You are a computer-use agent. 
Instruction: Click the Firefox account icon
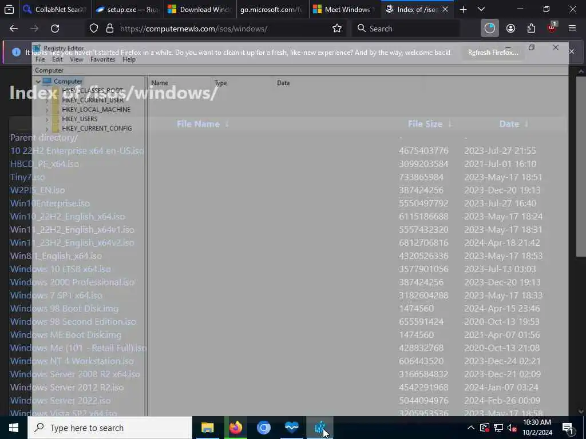tap(510, 29)
